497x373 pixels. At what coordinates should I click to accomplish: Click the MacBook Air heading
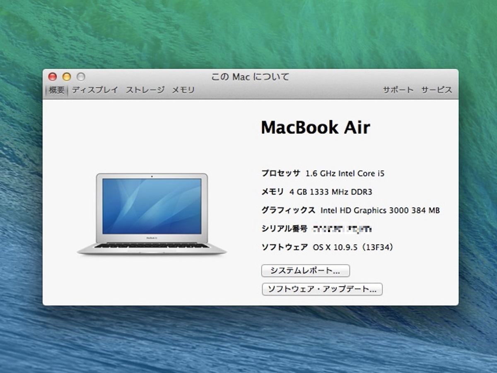(x=316, y=127)
